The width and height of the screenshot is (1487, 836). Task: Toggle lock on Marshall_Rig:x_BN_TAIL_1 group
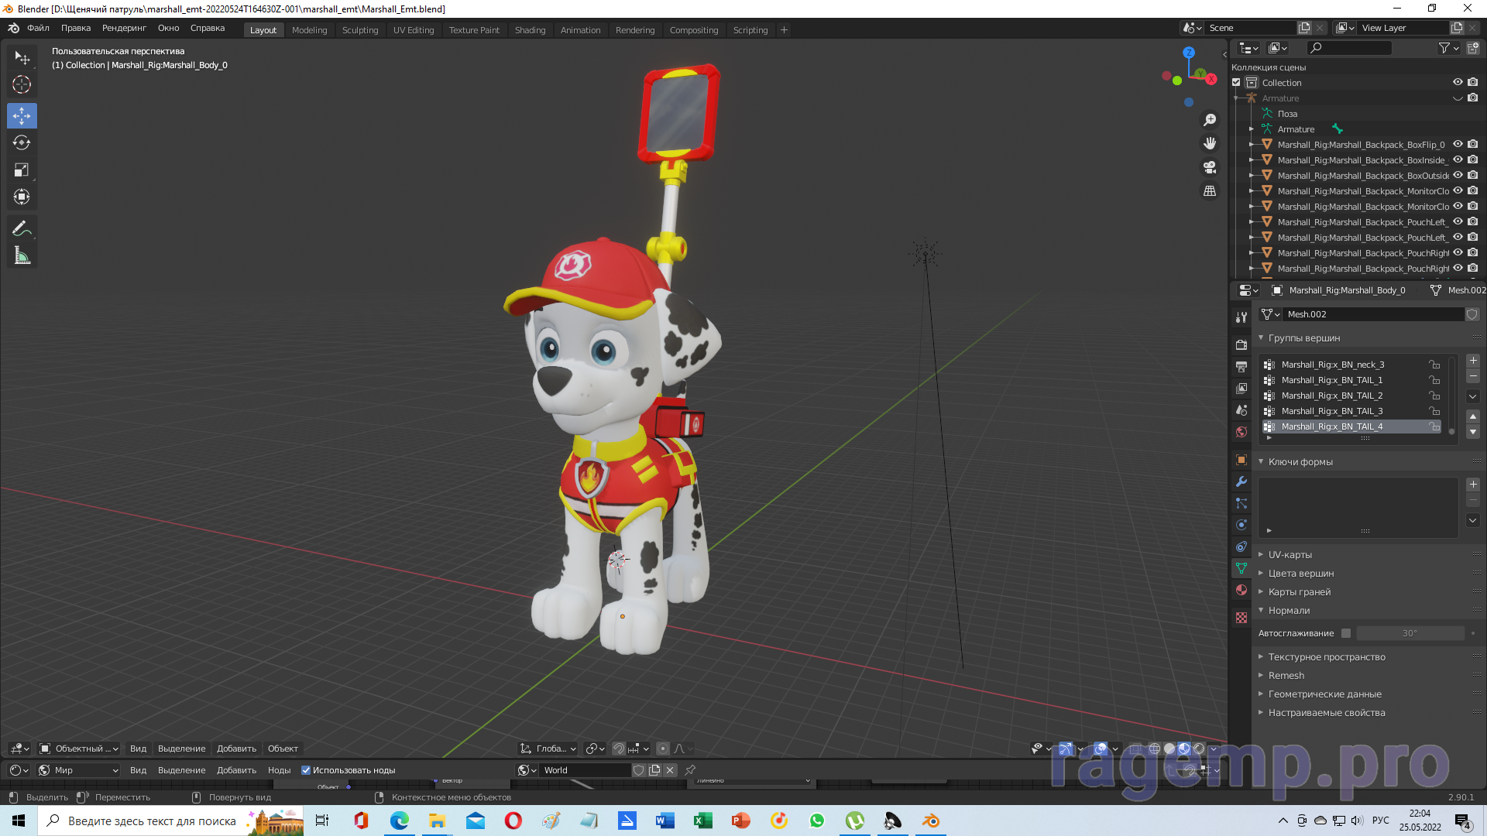tap(1434, 380)
